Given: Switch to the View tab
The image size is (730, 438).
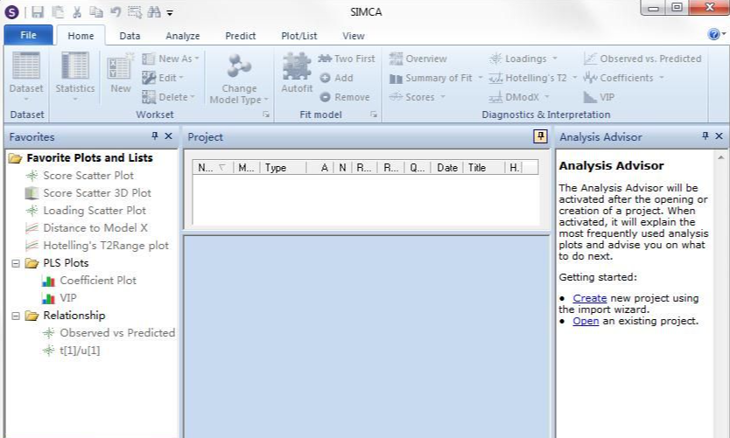Looking at the screenshot, I should pos(354,36).
